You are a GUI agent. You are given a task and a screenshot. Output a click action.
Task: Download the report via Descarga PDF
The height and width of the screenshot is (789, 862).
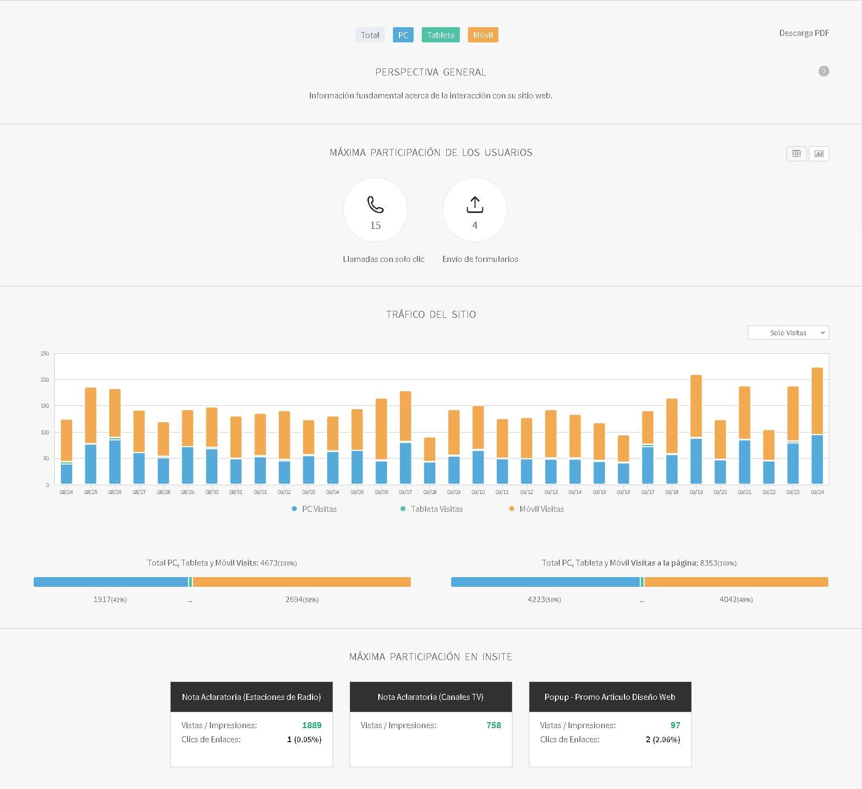tap(804, 33)
